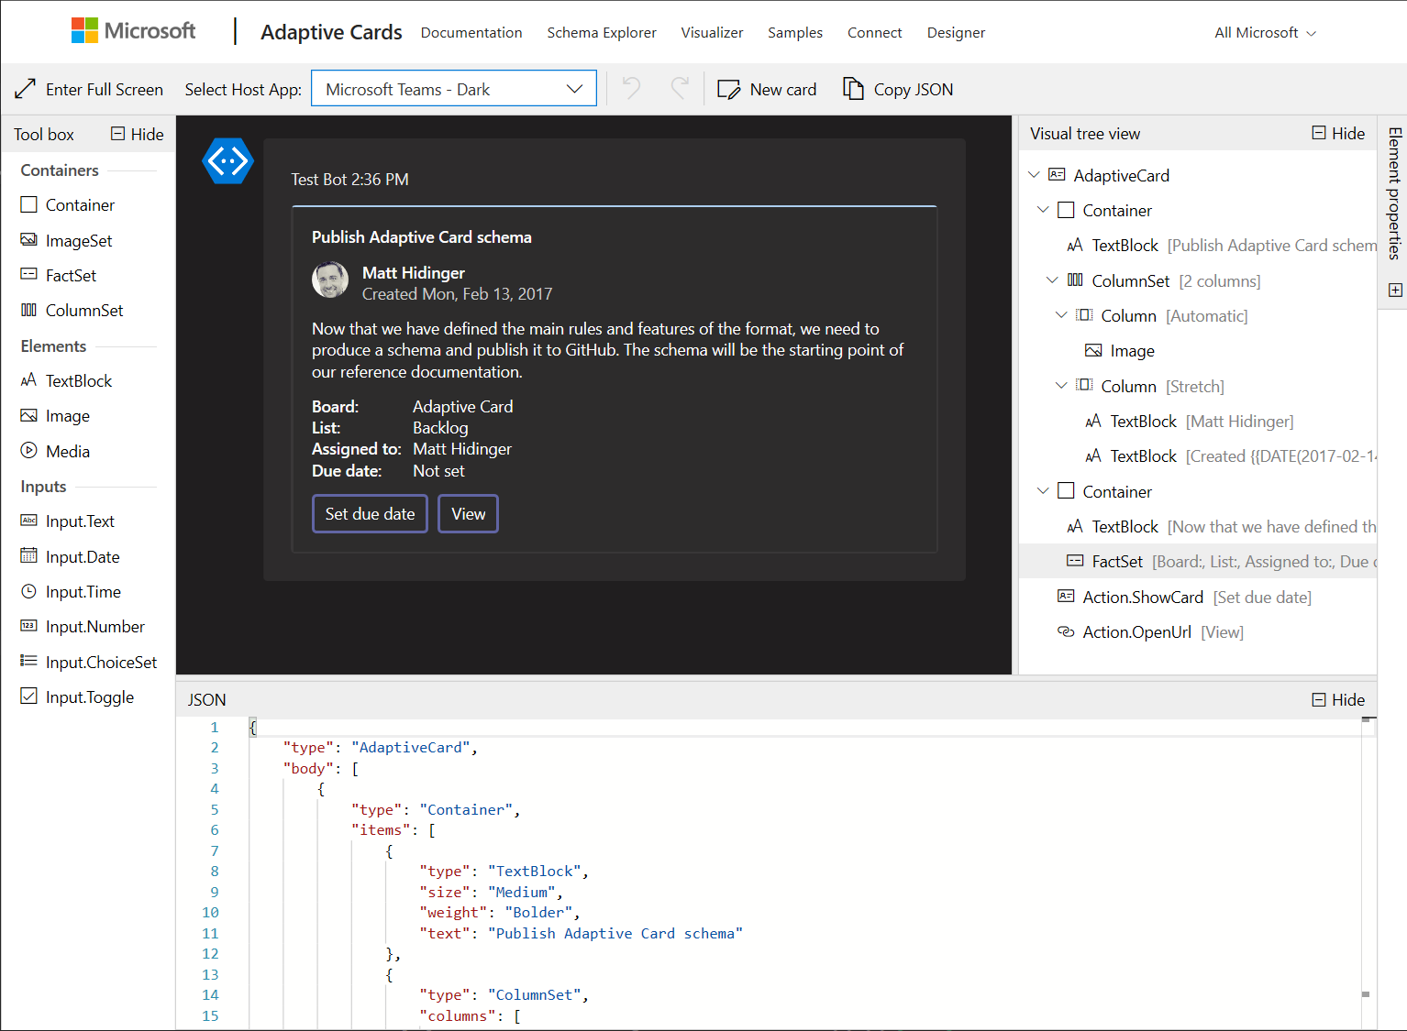
Task: Select the Media element in toolbox
Action: point(67,451)
